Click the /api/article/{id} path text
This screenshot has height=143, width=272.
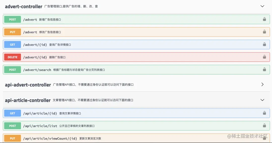coord(40,113)
